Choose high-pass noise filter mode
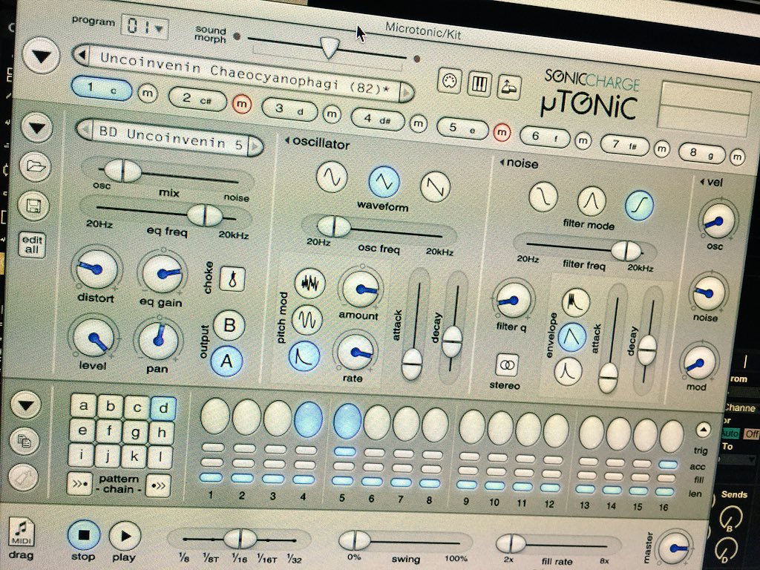The height and width of the screenshot is (570, 760). (x=639, y=206)
